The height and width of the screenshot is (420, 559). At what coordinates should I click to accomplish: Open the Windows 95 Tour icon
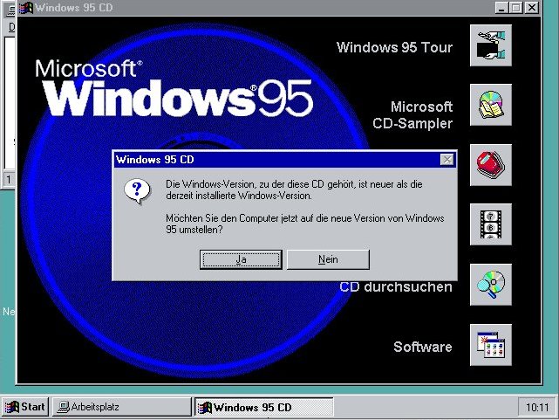point(491,45)
